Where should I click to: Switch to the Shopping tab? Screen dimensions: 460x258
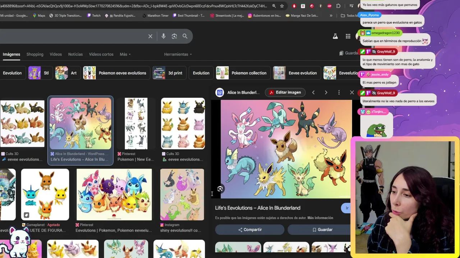(35, 54)
